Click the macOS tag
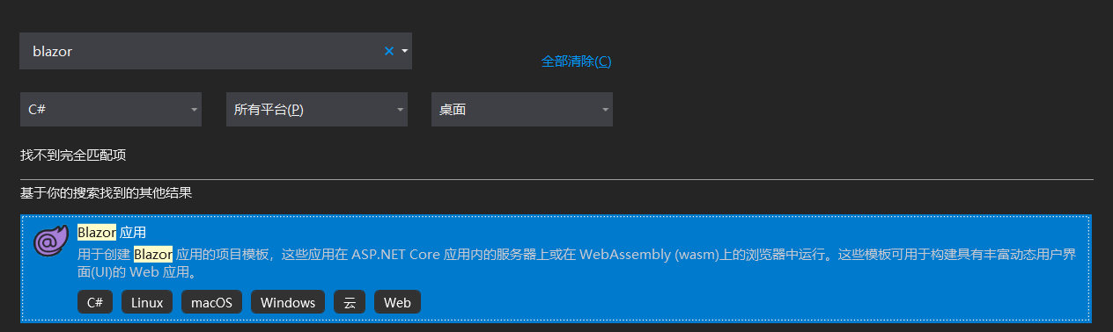Image resolution: width=1113 pixels, height=332 pixels. tap(211, 302)
